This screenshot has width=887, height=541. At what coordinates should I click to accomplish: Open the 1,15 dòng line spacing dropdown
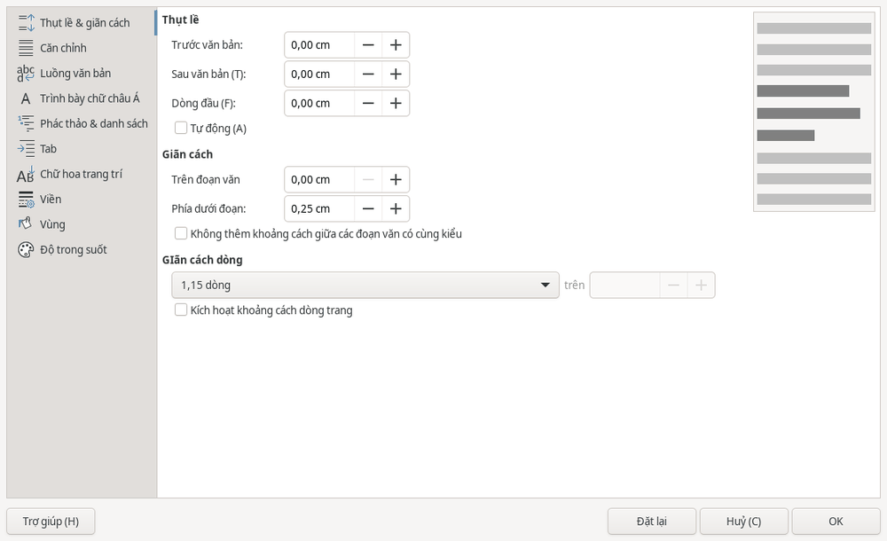365,286
